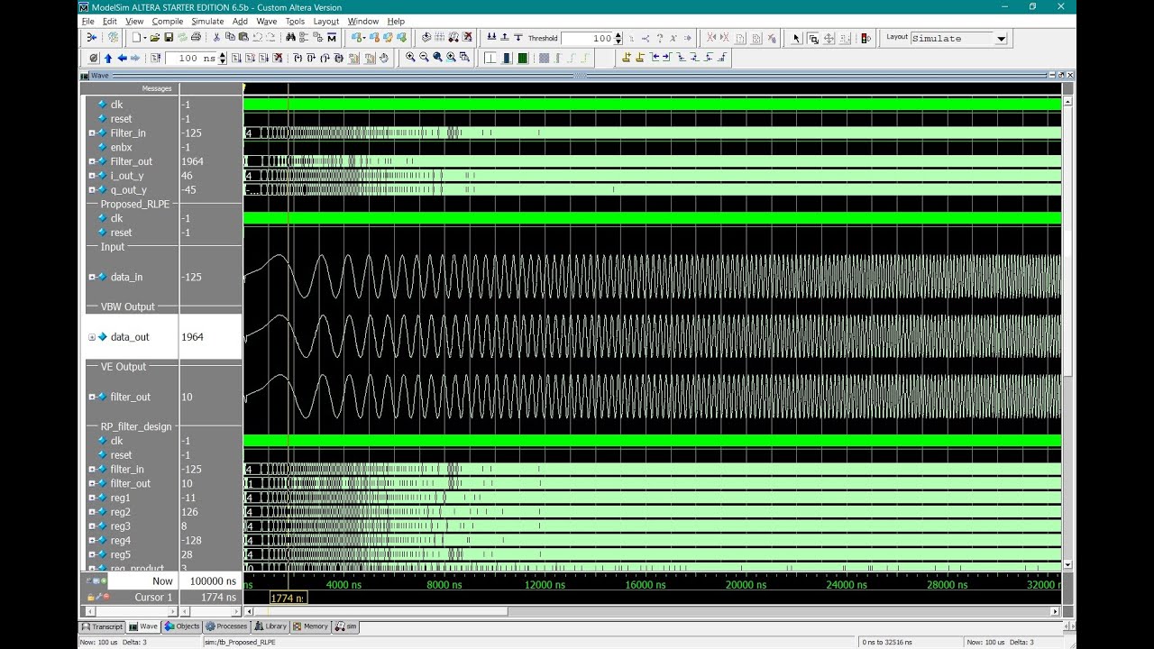The width and height of the screenshot is (1154, 649).
Task: Choose the Select Mode arrow pointer
Action: (x=796, y=38)
